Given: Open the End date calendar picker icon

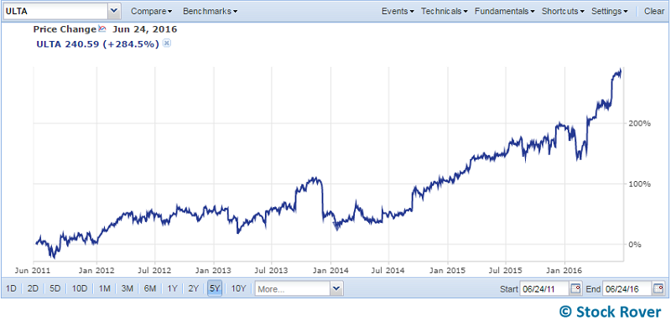Looking at the screenshot, I should tap(658, 289).
